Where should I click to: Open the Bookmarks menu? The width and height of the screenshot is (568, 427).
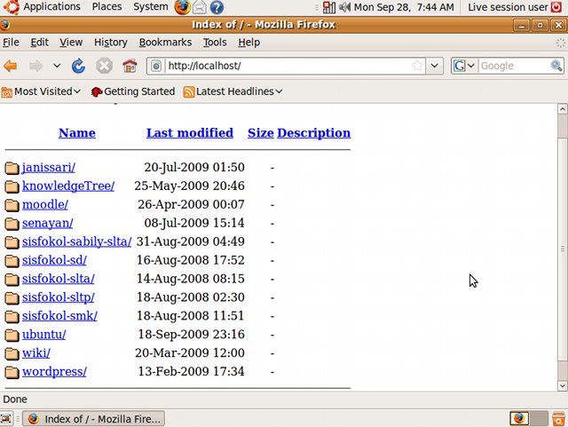[165, 43]
